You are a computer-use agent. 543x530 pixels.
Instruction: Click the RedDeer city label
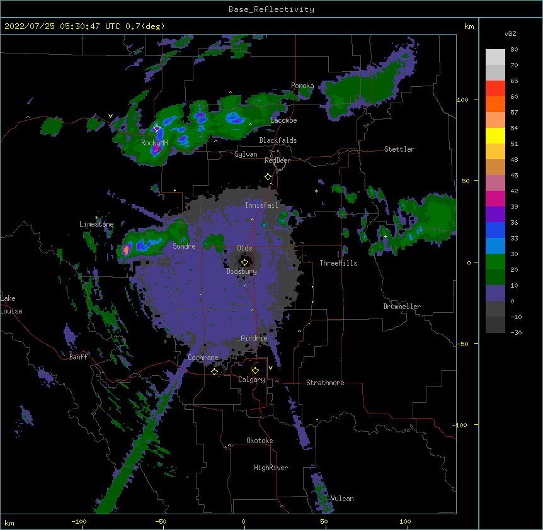tap(277, 161)
